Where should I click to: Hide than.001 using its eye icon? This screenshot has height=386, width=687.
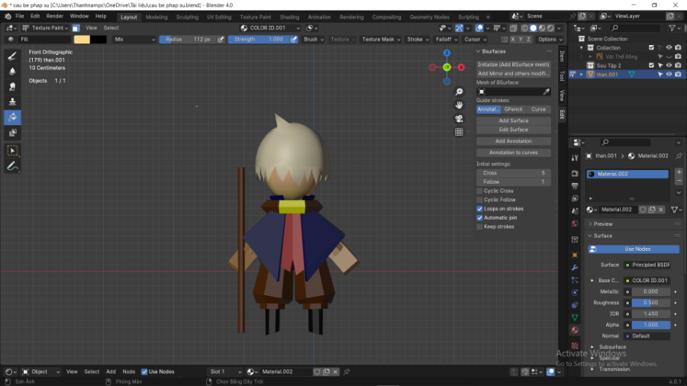coord(669,74)
